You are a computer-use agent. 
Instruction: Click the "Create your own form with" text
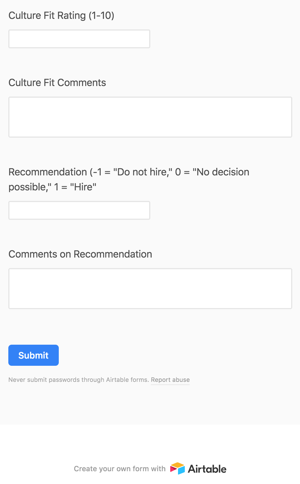120,469
